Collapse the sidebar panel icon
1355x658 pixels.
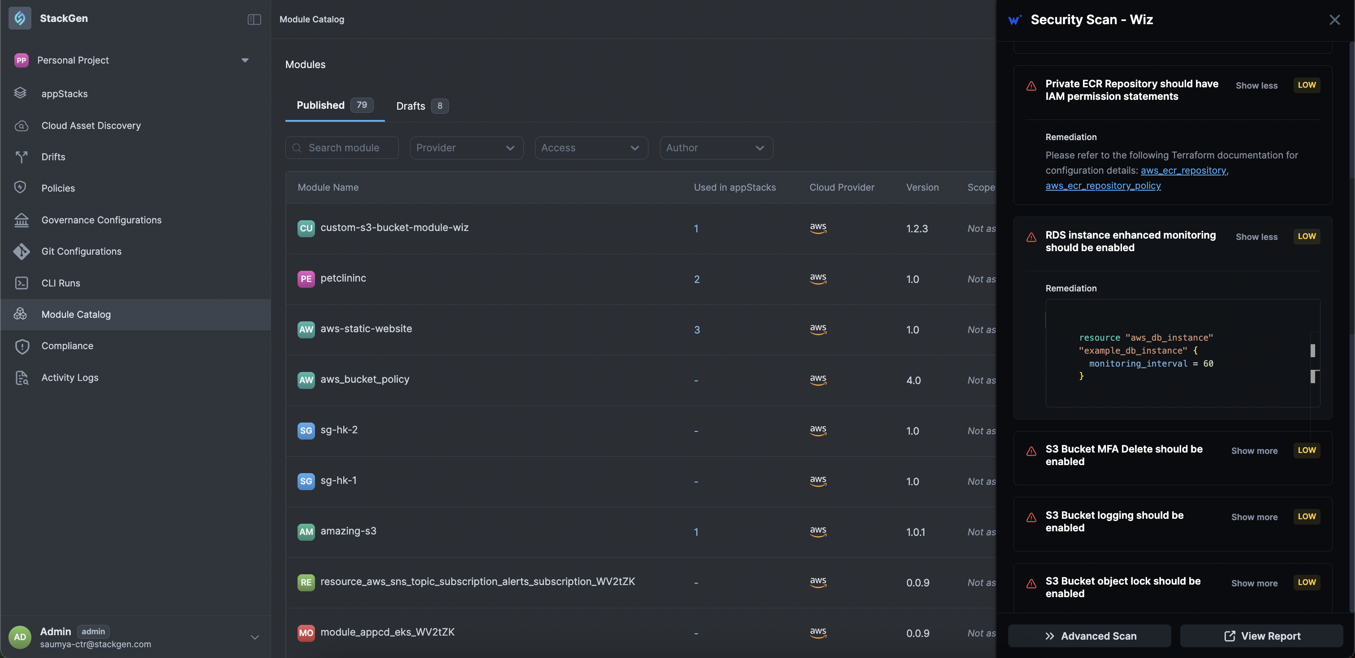[x=254, y=19]
